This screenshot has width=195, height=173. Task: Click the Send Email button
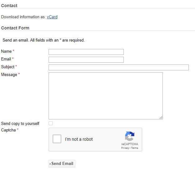62,164
